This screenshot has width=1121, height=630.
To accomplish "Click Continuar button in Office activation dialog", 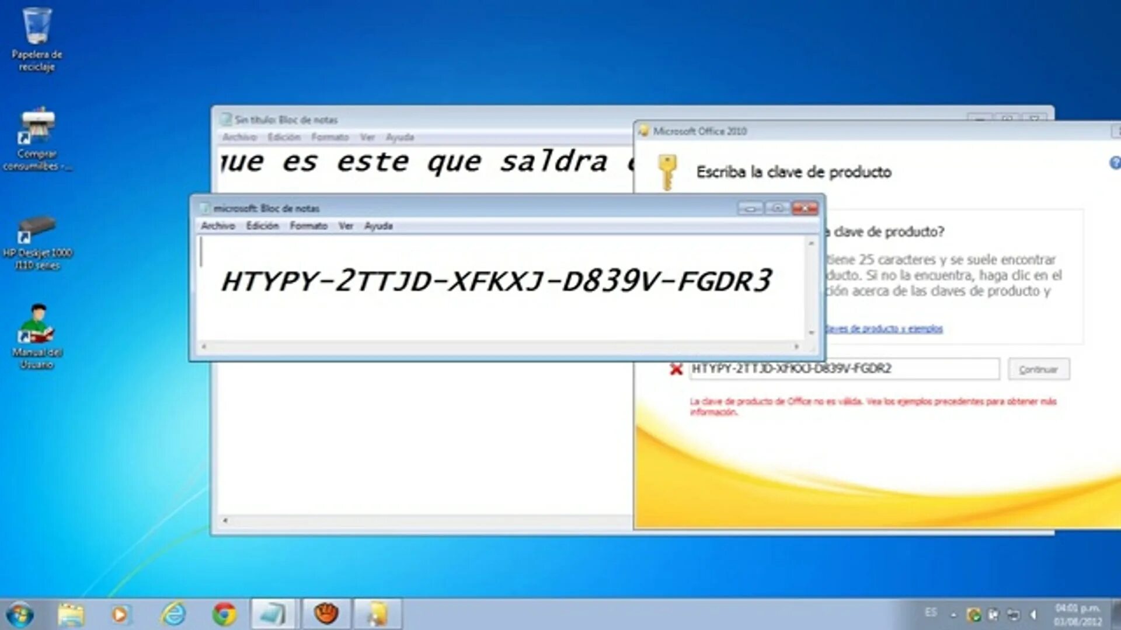I will point(1039,369).
